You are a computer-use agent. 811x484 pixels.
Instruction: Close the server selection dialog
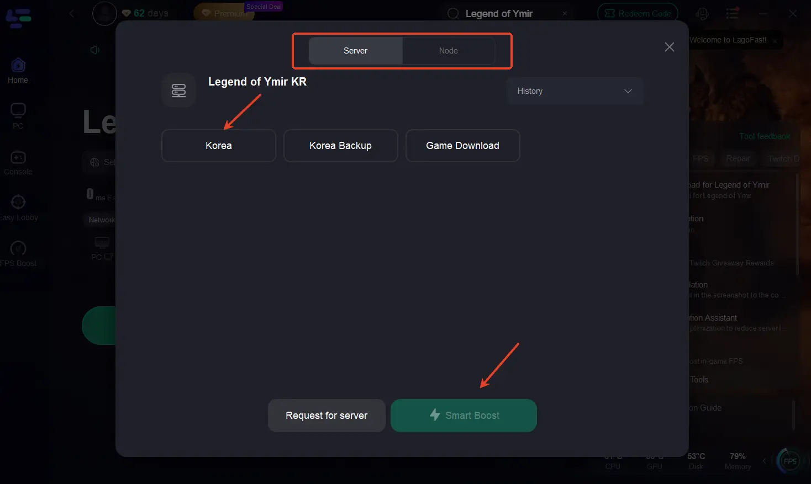(x=669, y=47)
